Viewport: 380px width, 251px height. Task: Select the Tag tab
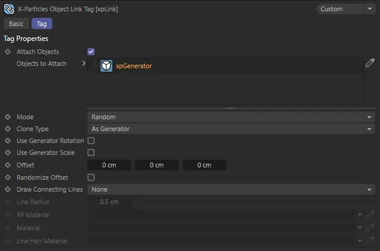[x=42, y=24]
